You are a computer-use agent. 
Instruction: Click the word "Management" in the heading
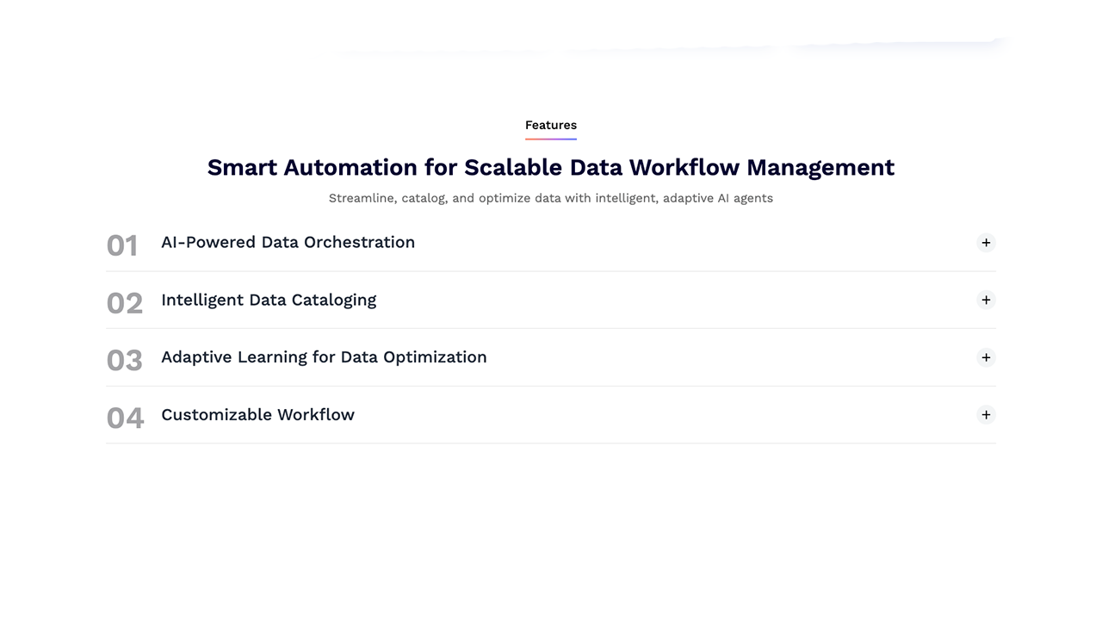(820, 167)
